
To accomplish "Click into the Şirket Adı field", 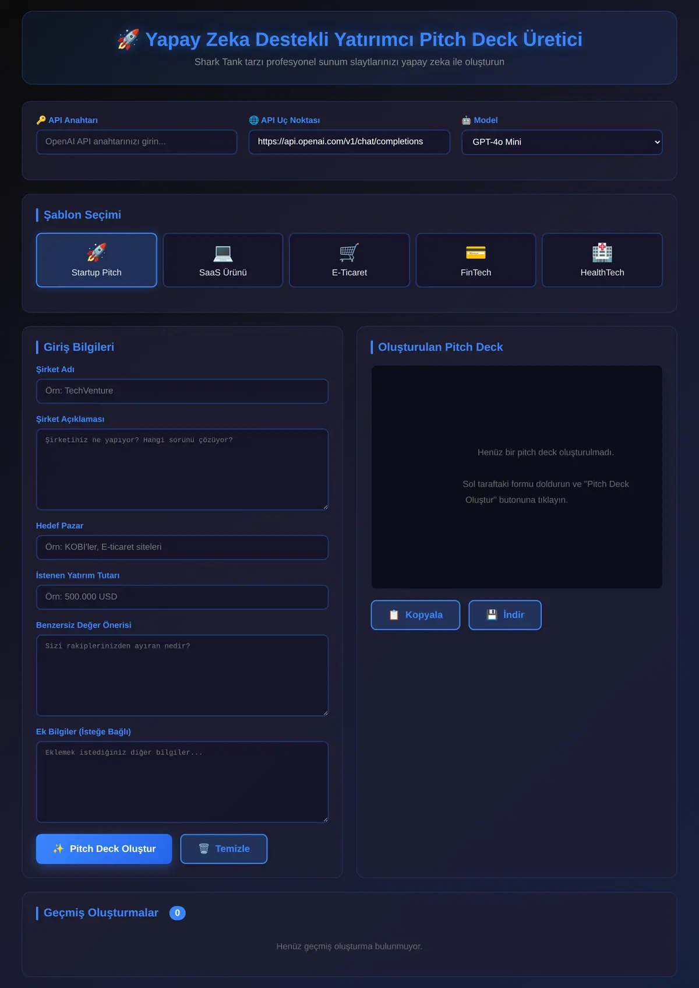I will [x=182, y=391].
